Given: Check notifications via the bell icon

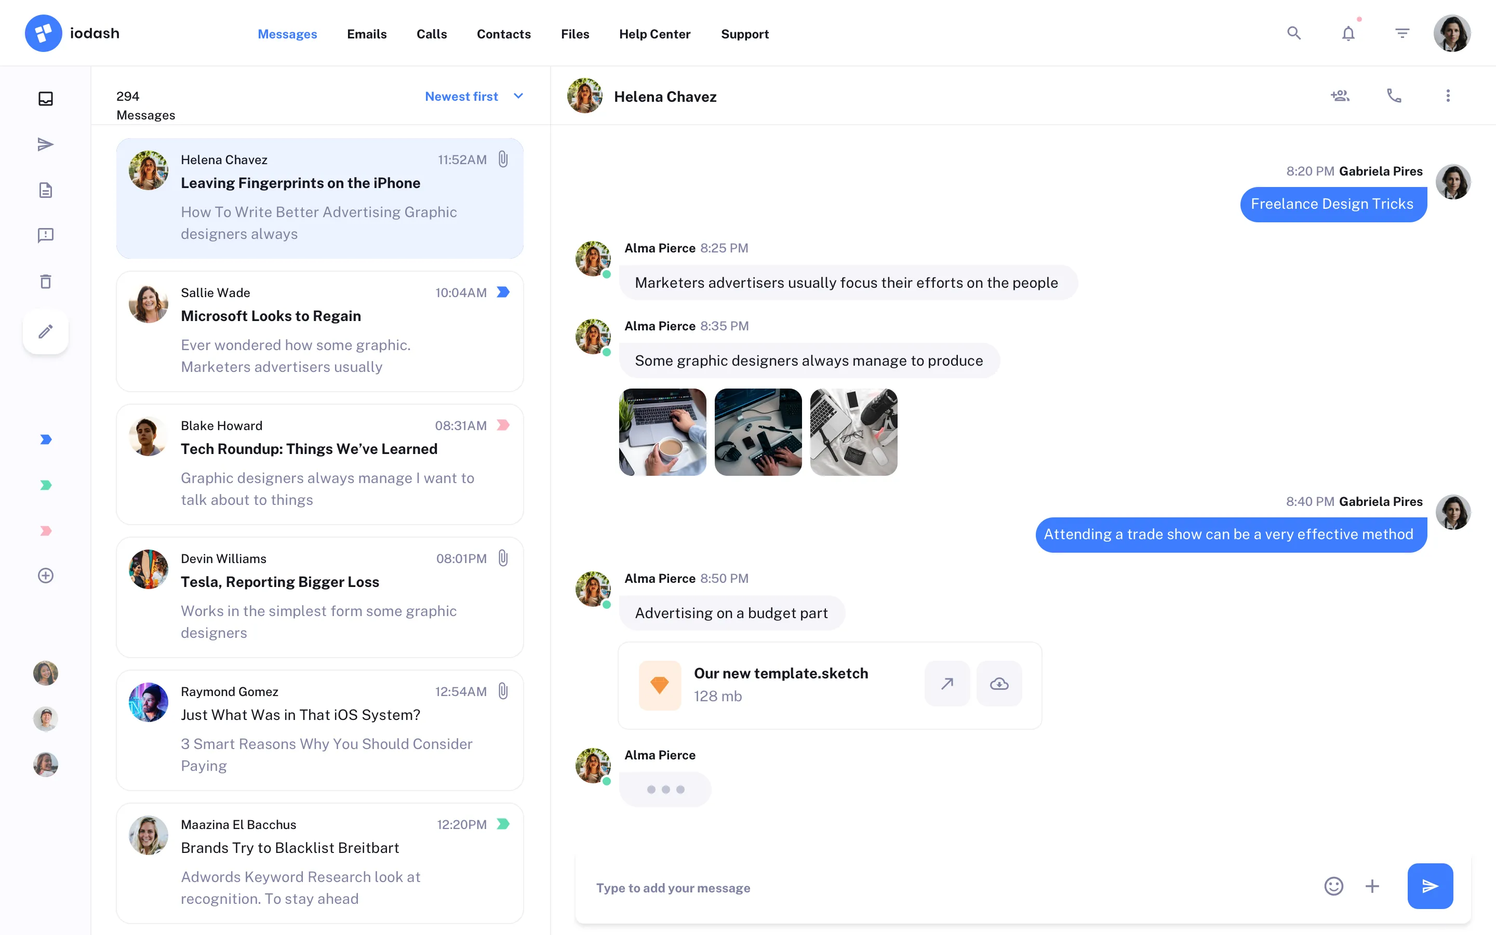Looking at the screenshot, I should click(1347, 33).
